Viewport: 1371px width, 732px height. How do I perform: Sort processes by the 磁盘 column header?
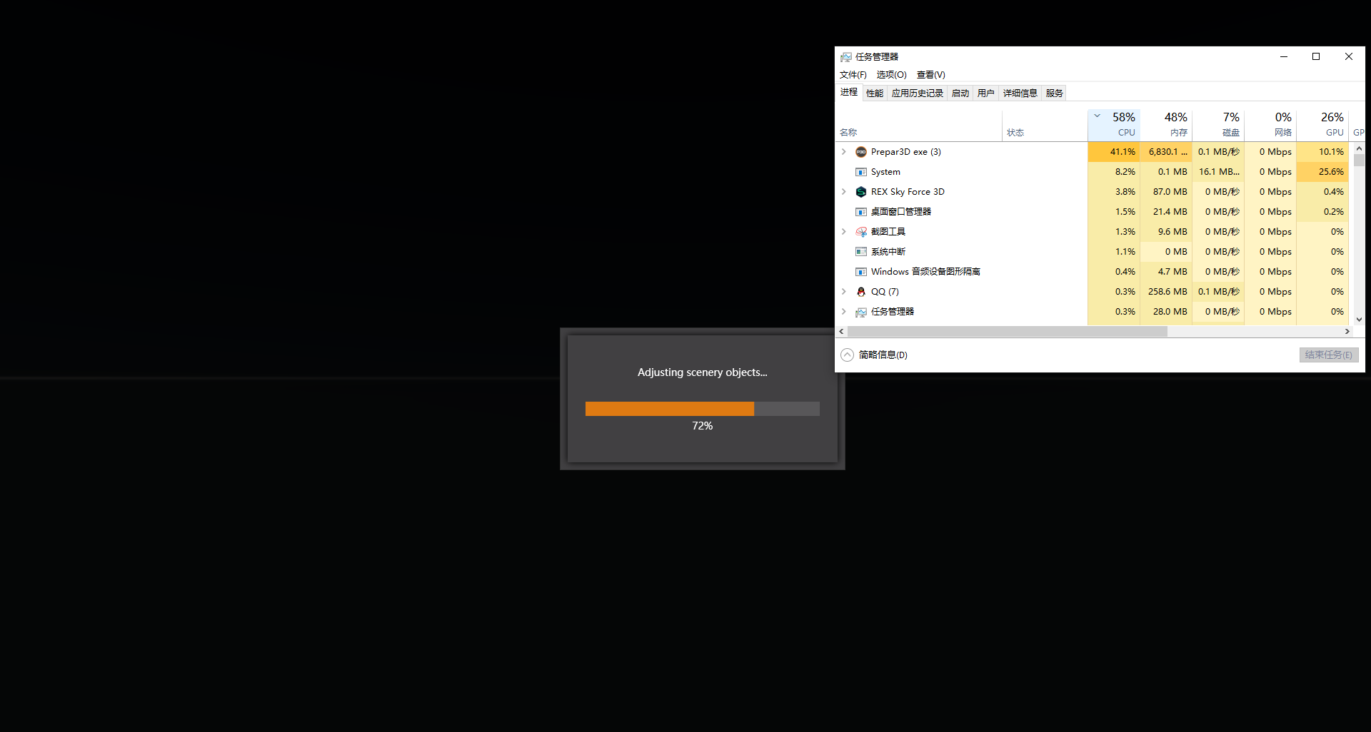[1218, 125]
